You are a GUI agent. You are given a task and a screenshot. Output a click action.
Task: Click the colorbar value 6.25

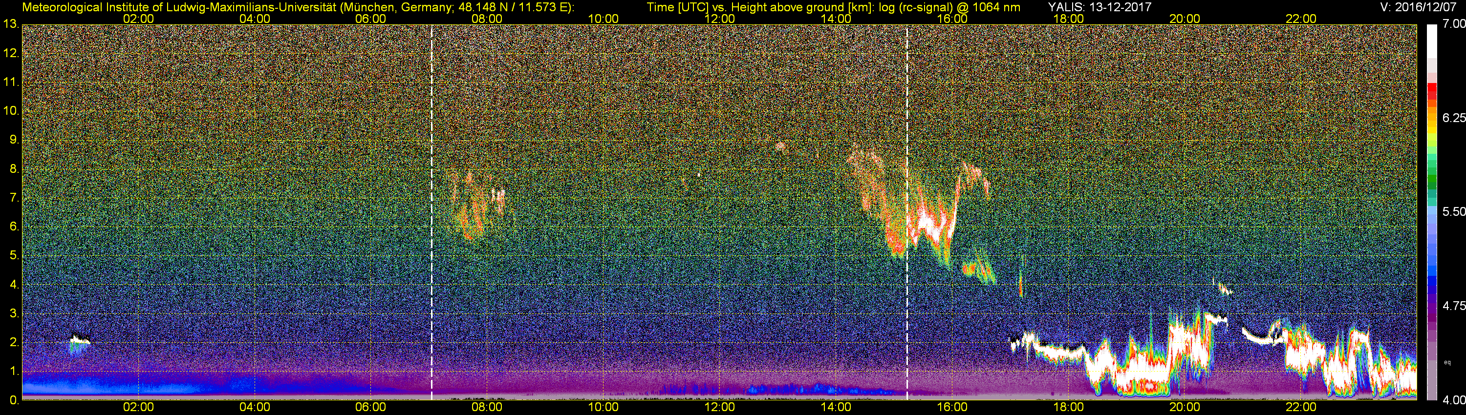coord(1453,118)
